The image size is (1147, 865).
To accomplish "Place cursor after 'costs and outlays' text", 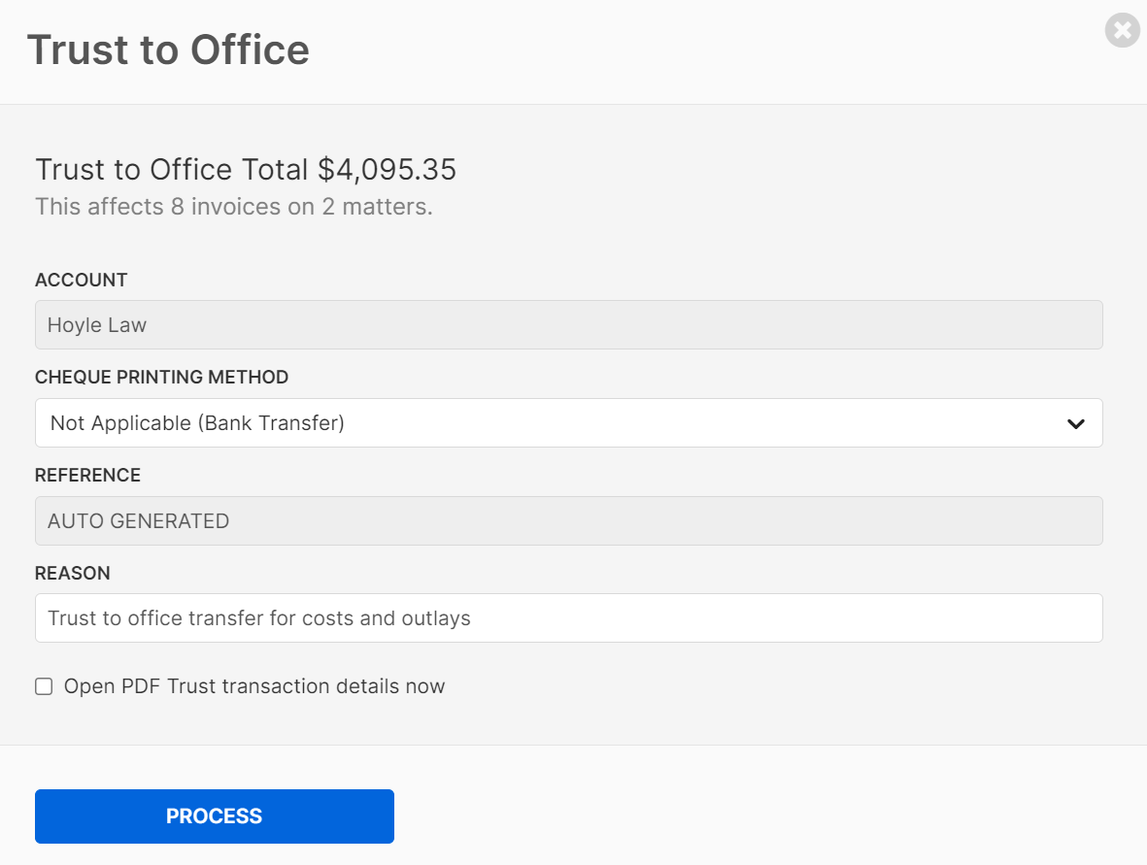I will point(473,617).
